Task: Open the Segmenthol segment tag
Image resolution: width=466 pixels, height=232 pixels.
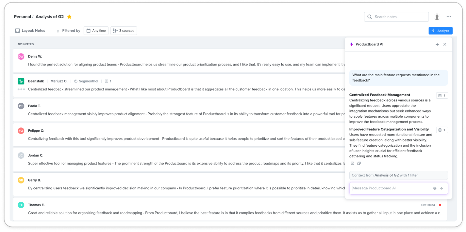Action: coord(86,81)
